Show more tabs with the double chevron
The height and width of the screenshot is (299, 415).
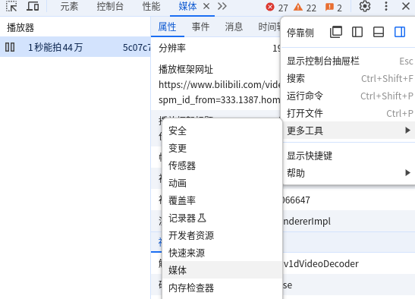point(222,6)
